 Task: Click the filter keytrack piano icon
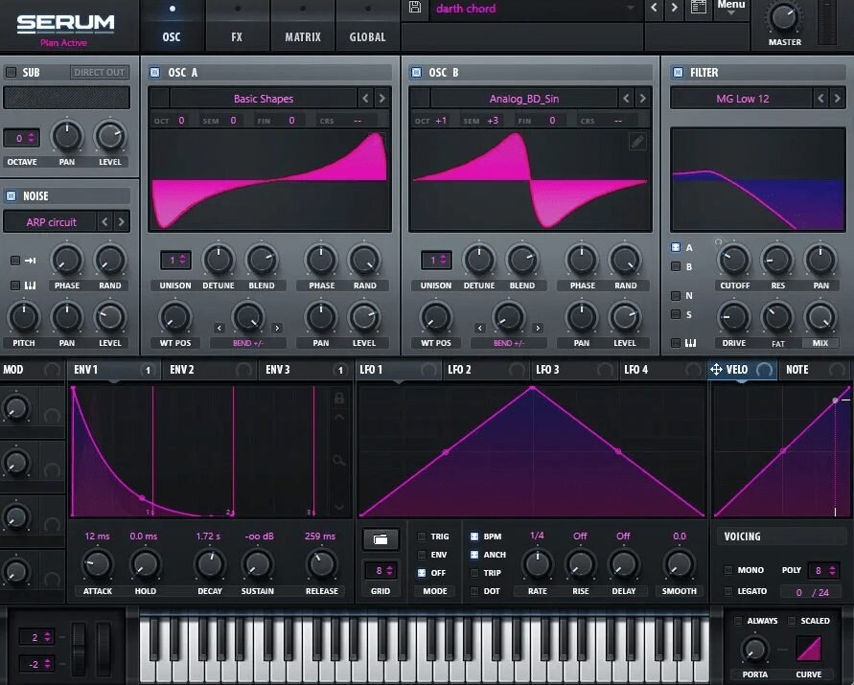click(690, 343)
